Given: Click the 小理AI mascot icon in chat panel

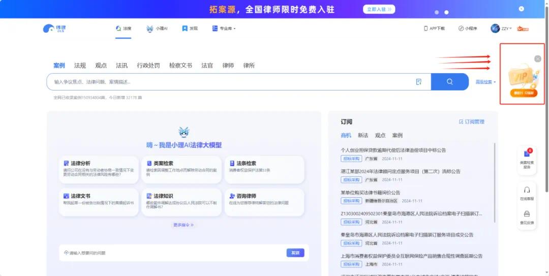Looking at the screenshot, I should coord(184,132).
